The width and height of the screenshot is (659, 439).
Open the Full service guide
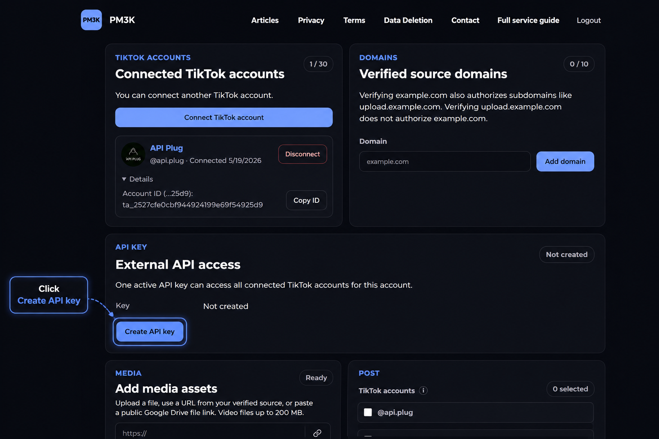[x=528, y=20]
